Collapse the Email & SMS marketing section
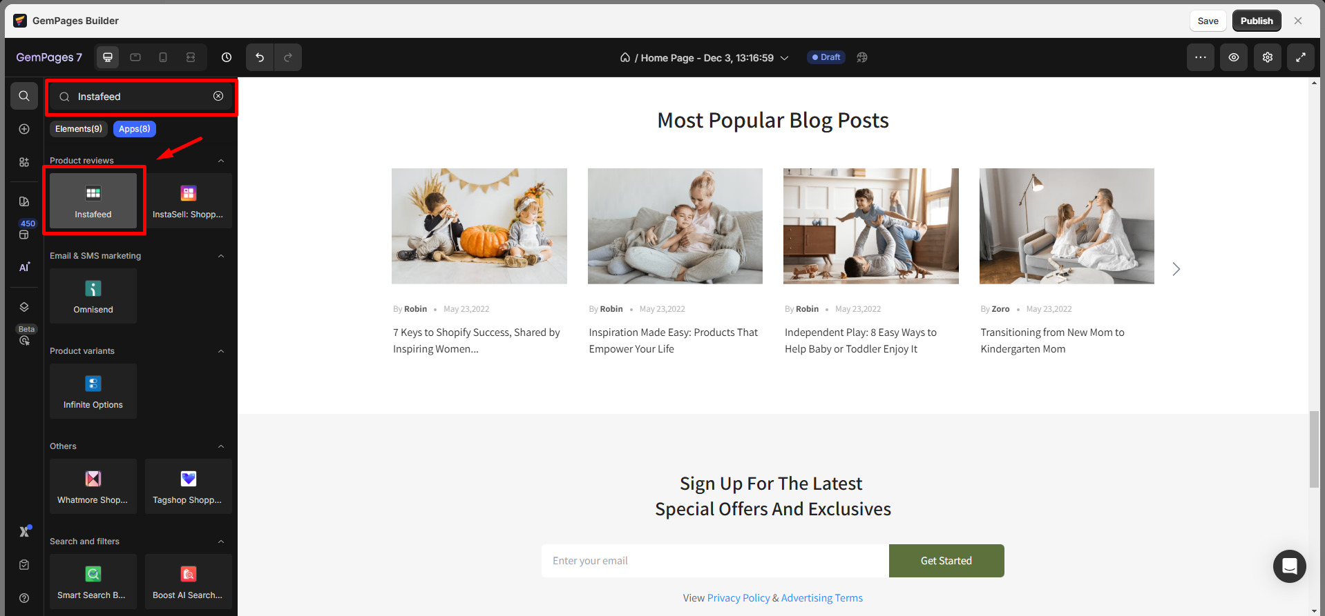This screenshot has height=616, width=1325. click(221, 256)
